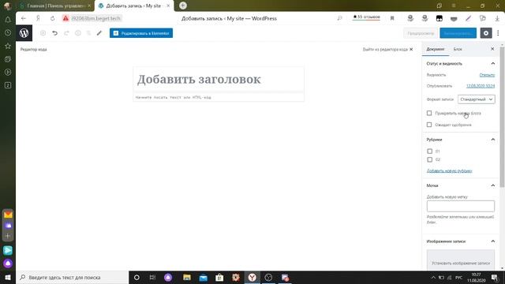Switch to the Документ tab
Viewport: 505px width, 284px height.
click(436, 49)
